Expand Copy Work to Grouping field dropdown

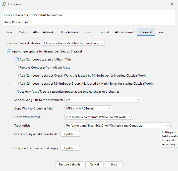tap(88, 108)
